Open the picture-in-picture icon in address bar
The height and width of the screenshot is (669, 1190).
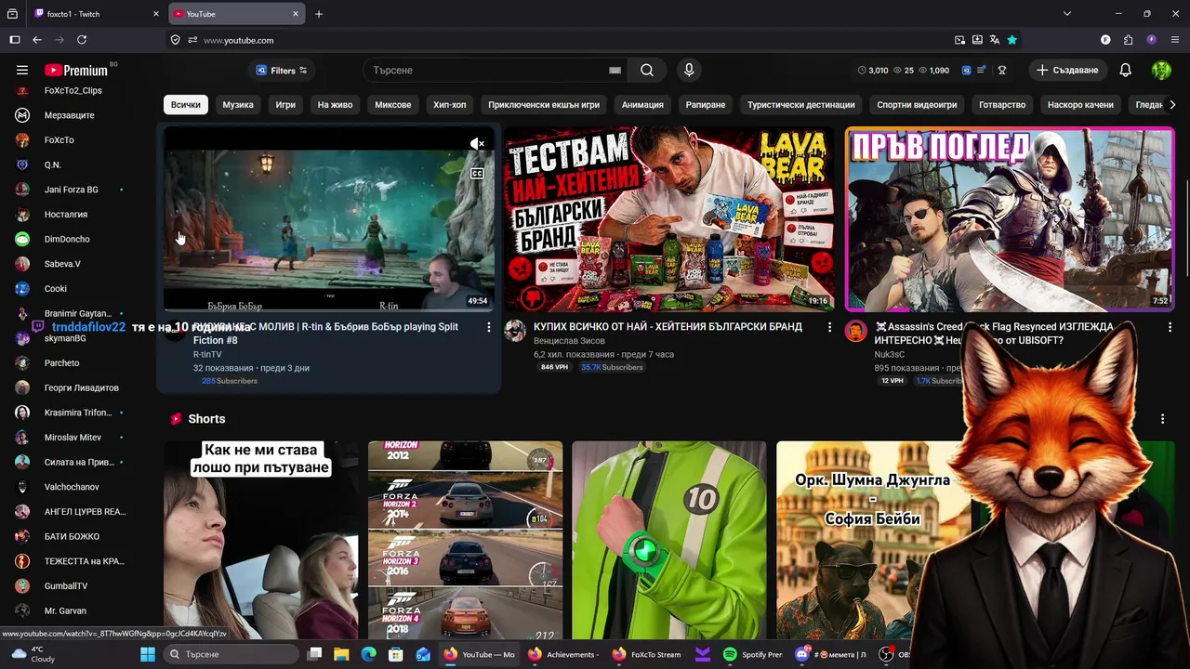click(959, 40)
